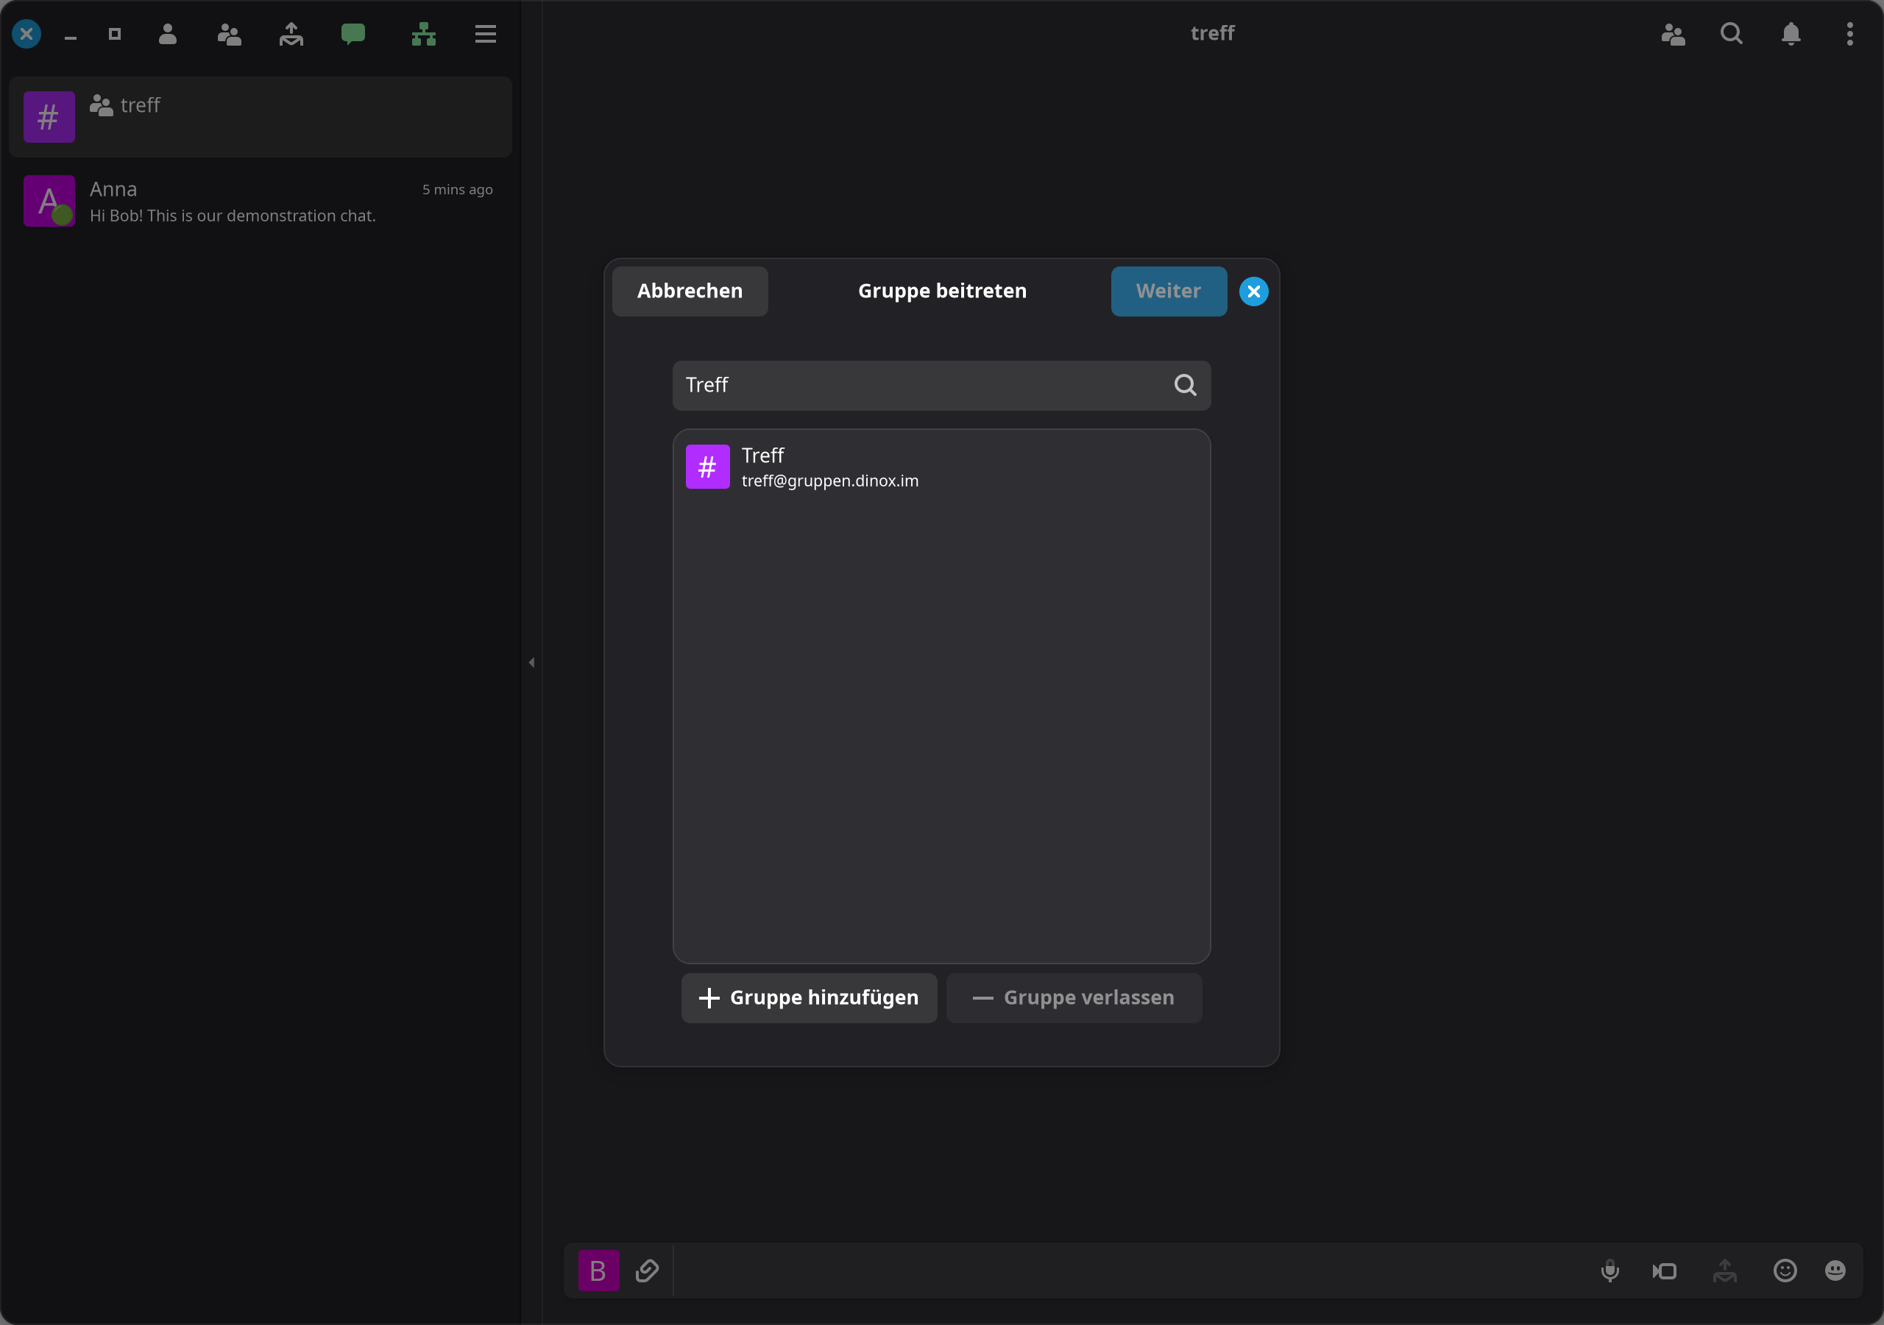This screenshot has height=1325, width=1884.
Task: Collapse the sidebar with the small arrow
Action: pos(532,662)
